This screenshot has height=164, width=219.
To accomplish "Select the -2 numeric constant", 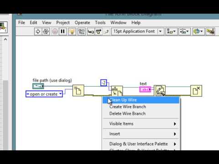I will point(104,83).
